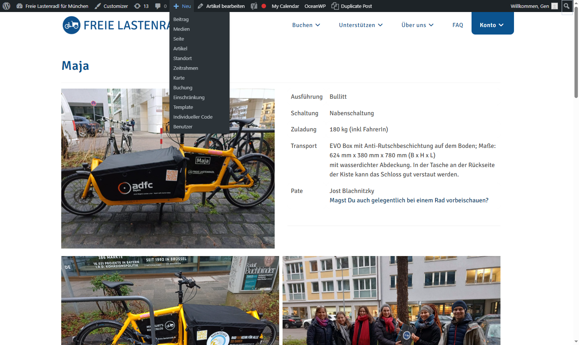Open comments bubble icon in admin bar
The width and height of the screenshot is (579, 345).
(x=161, y=6)
